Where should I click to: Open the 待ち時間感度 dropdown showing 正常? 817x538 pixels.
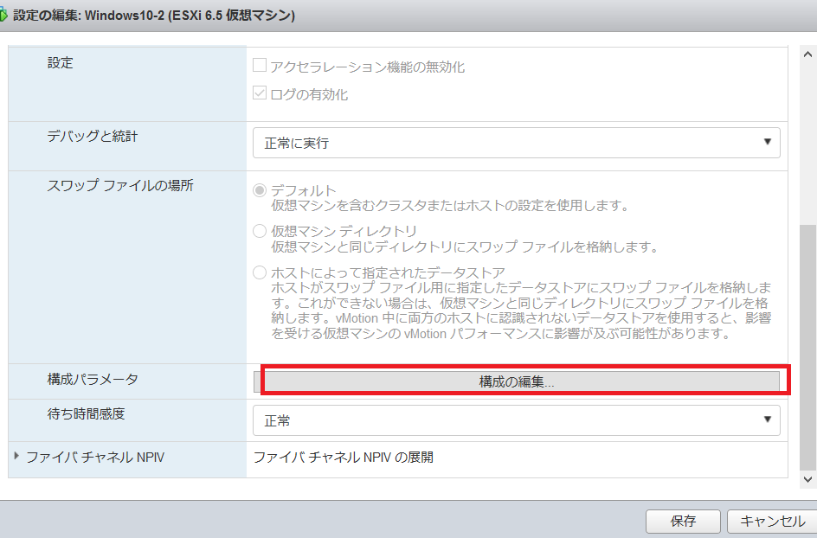click(517, 420)
